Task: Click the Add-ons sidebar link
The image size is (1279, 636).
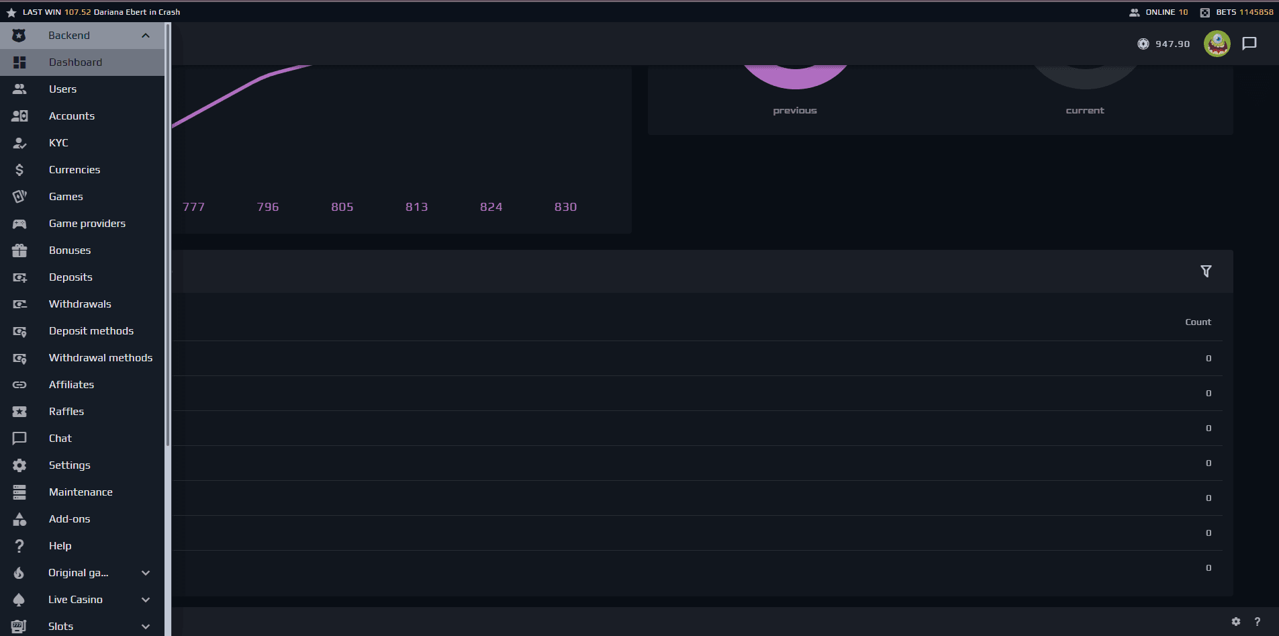Action: coord(69,519)
